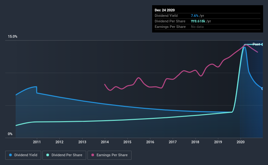Click the 2020 x-axis label
This screenshot has width=268, height=165.
[x=241, y=142]
